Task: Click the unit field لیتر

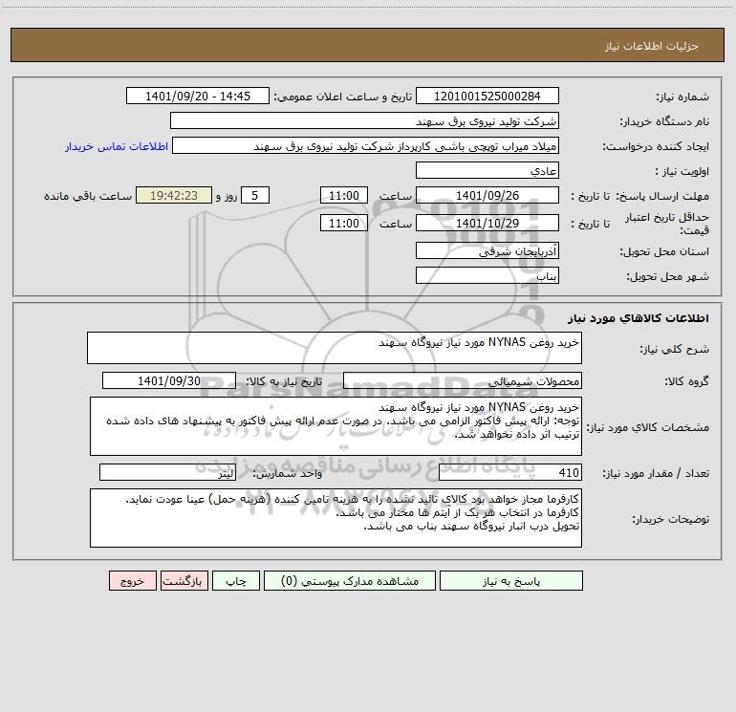Action: (x=167, y=473)
